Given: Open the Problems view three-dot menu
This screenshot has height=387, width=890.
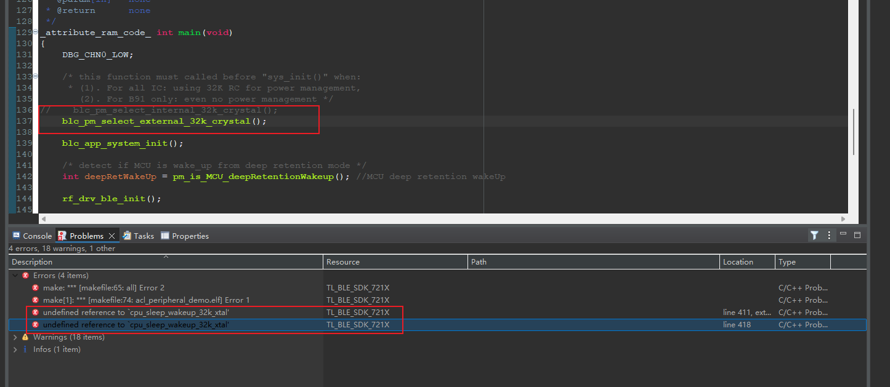Looking at the screenshot, I should coord(829,235).
